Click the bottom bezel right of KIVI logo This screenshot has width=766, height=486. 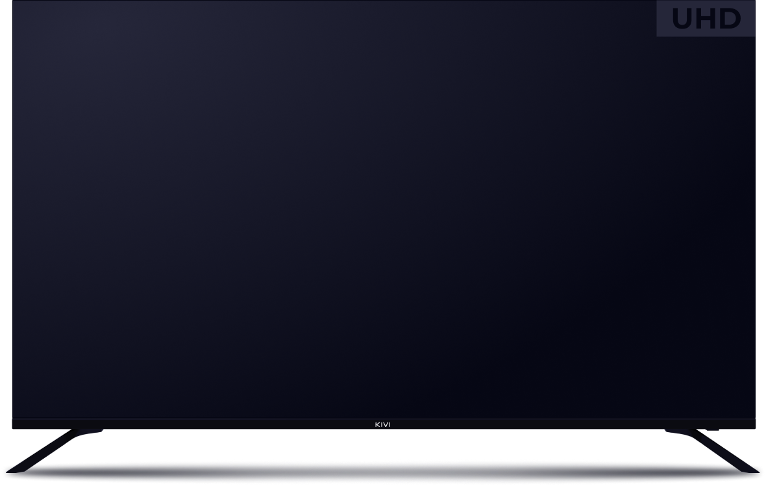point(571,424)
